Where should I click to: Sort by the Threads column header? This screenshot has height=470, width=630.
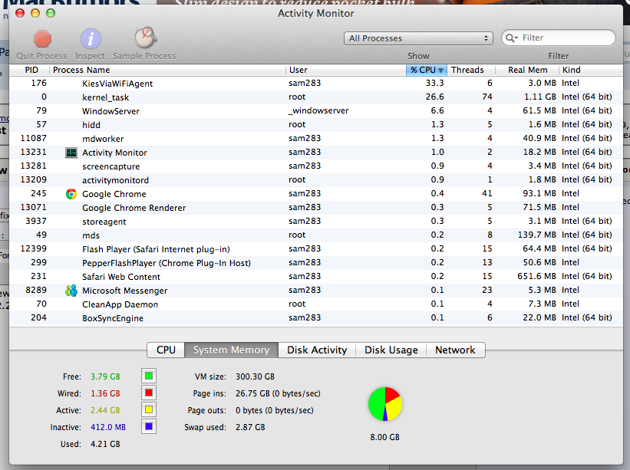coord(471,70)
